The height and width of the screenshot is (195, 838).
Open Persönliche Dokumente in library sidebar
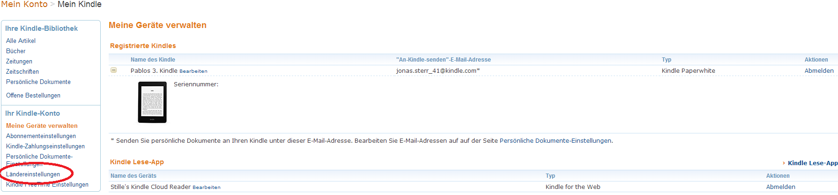coord(38,82)
